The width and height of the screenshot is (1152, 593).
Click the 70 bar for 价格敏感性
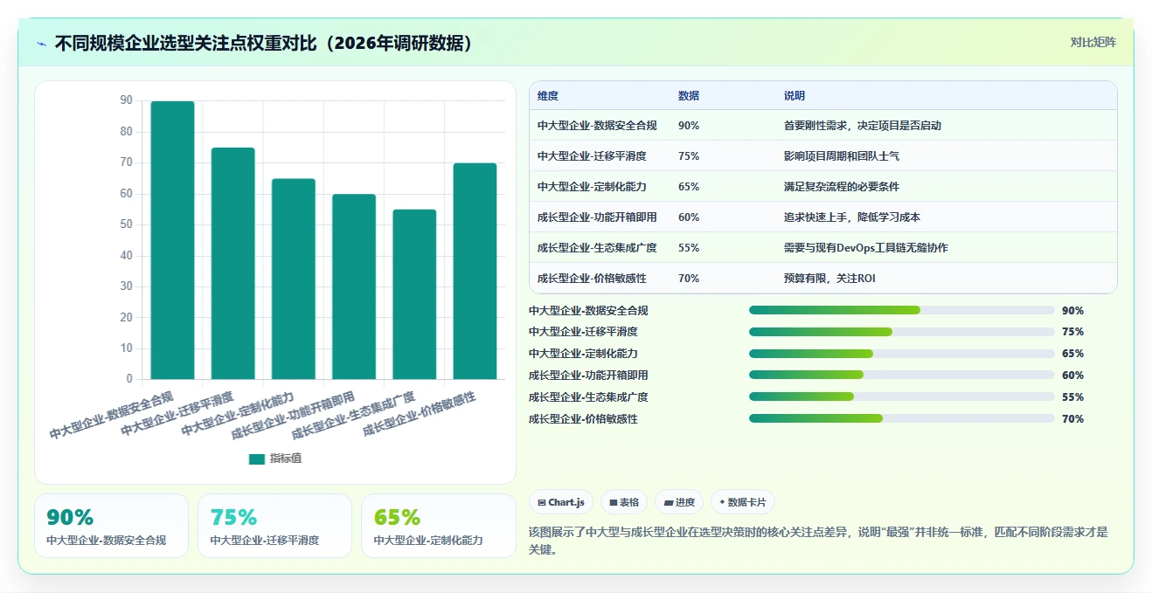[x=475, y=271]
